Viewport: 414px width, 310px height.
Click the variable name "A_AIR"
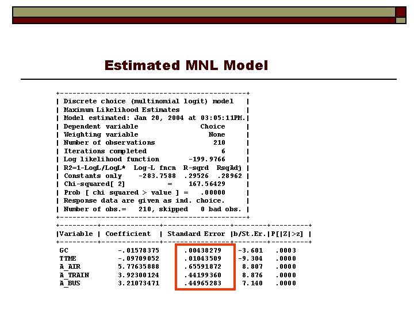(x=70, y=266)
